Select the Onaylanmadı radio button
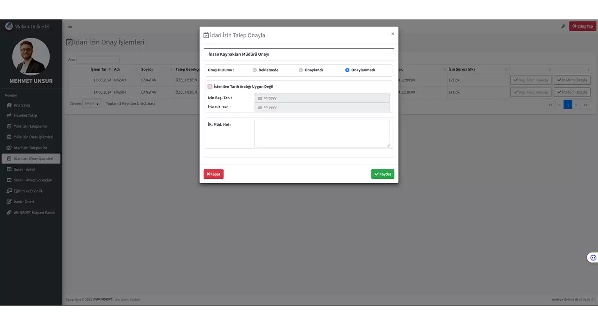 [347, 70]
